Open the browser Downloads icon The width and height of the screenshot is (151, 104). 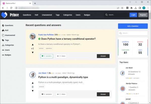pos(136,8)
